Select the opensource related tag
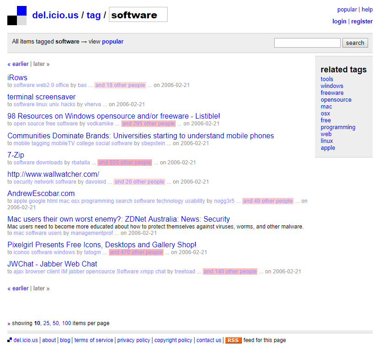 336,100
